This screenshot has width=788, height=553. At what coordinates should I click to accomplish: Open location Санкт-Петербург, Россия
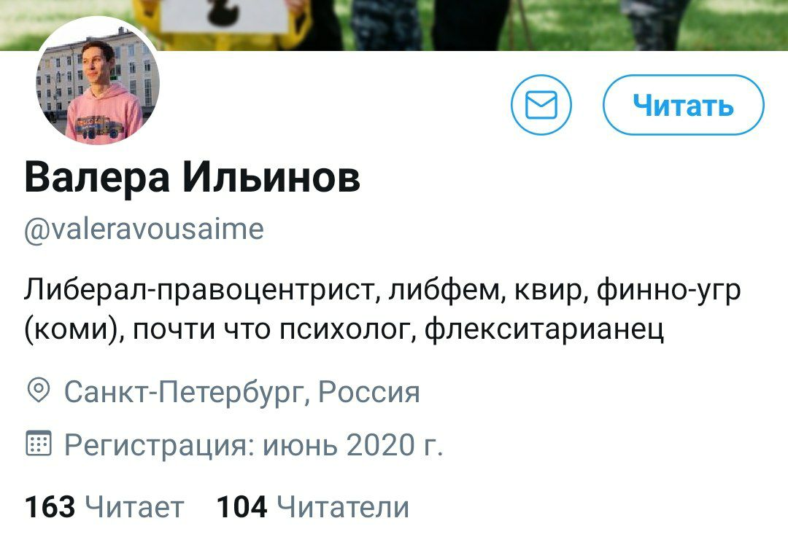[x=242, y=392]
